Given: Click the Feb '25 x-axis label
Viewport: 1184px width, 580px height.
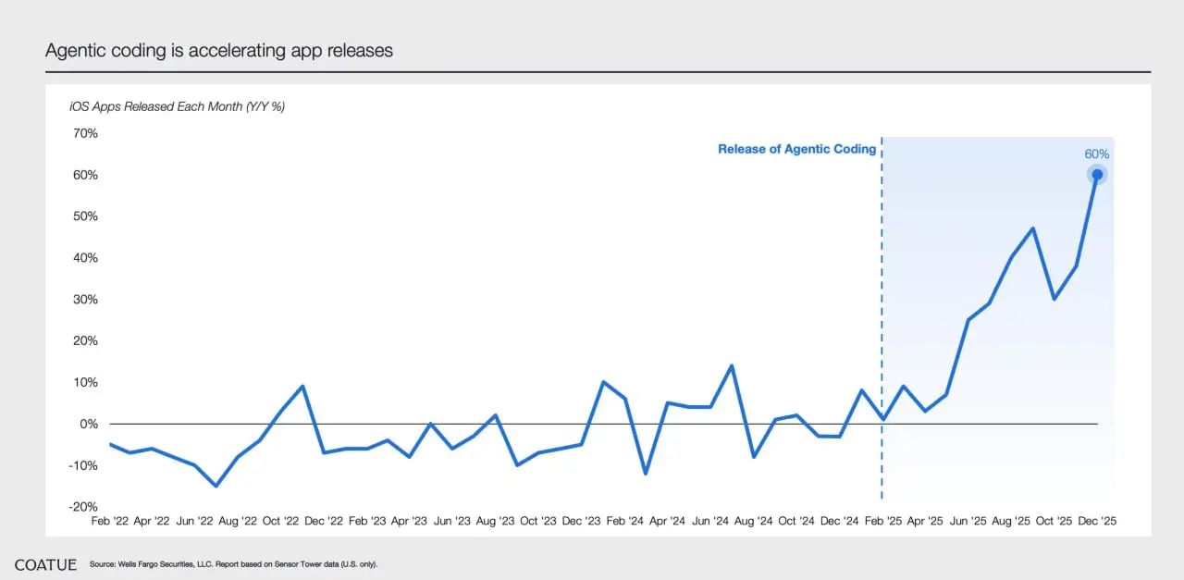Looking at the screenshot, I should pos(882,521).
